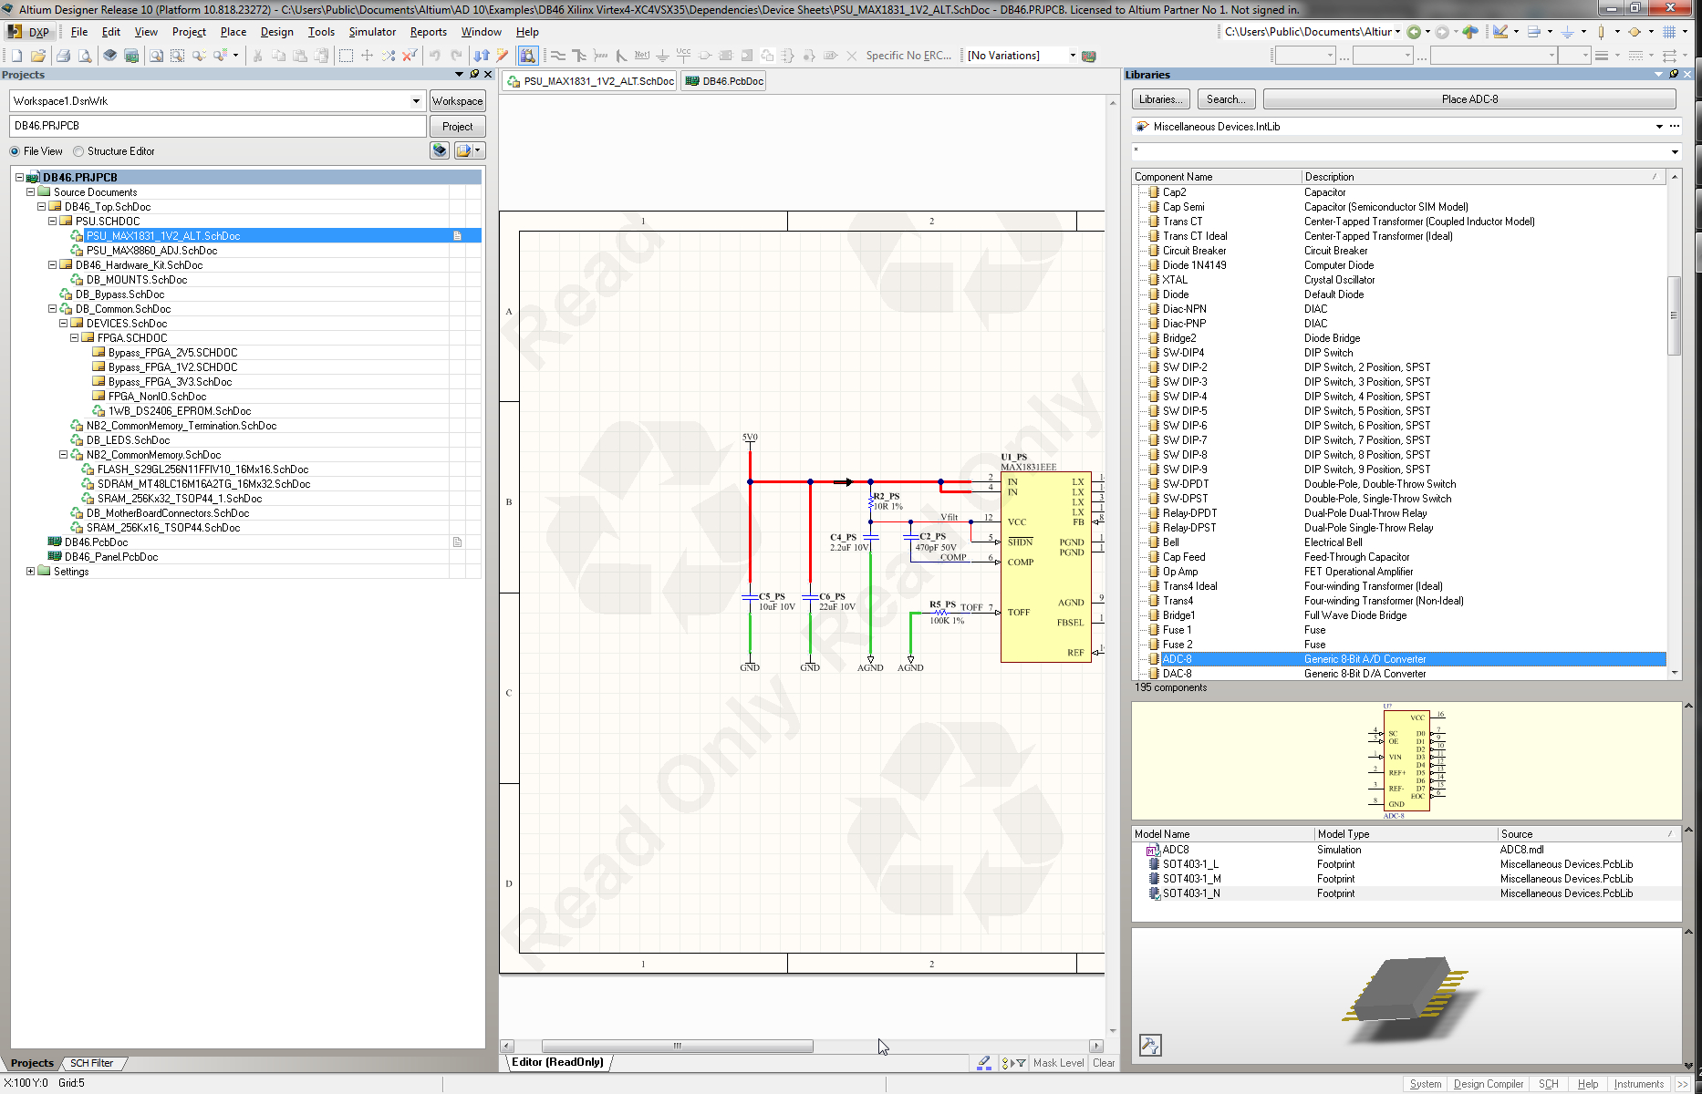Click the Cross Probe icon

(503, 56)
